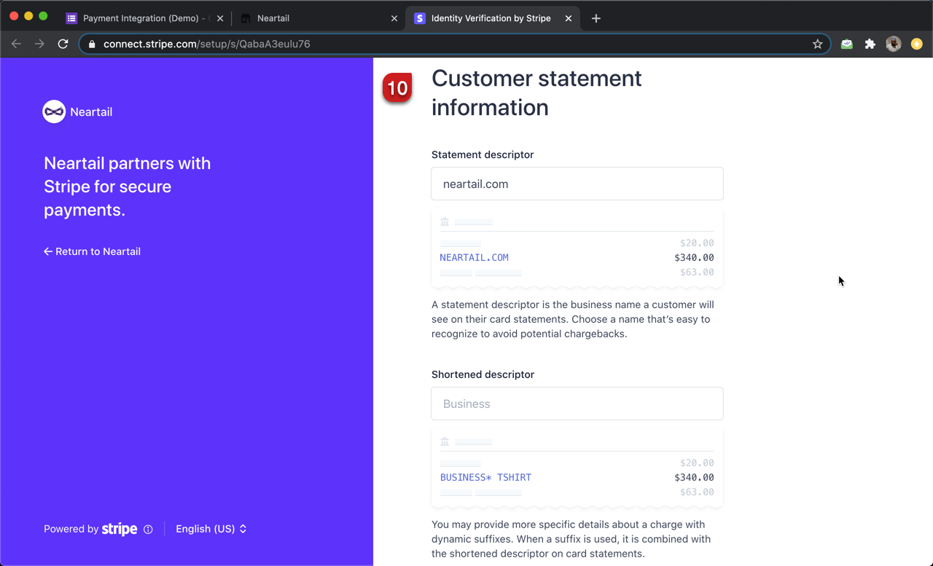The height and width of the screenshot is (566, 933).
Task: Open a new browser tab with the plus button
Action: pos(596,17)
